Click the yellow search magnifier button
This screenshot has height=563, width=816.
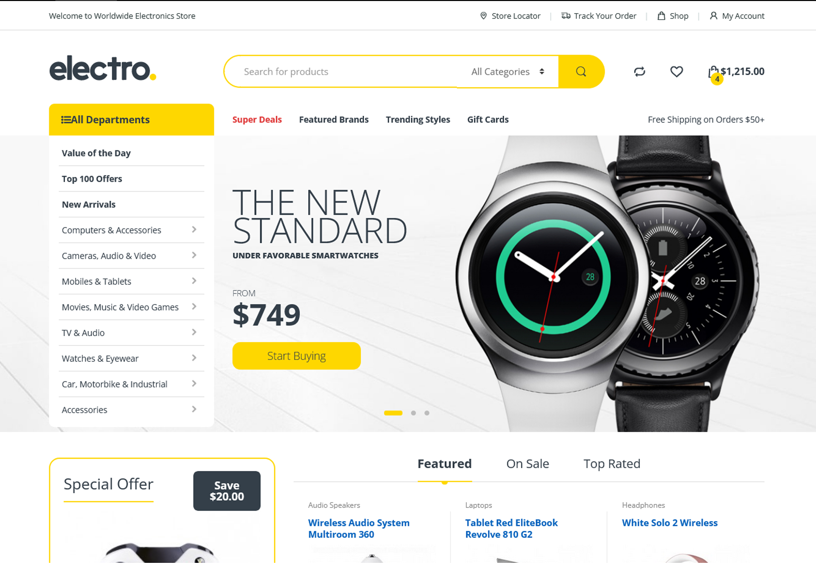pyautogui.click(x=581, y=72)
